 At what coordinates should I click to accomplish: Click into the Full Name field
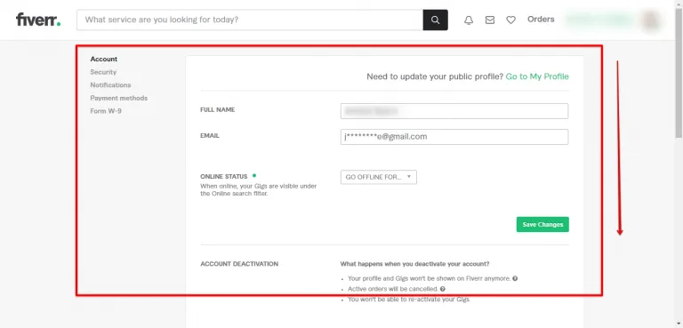click(454, 111)
